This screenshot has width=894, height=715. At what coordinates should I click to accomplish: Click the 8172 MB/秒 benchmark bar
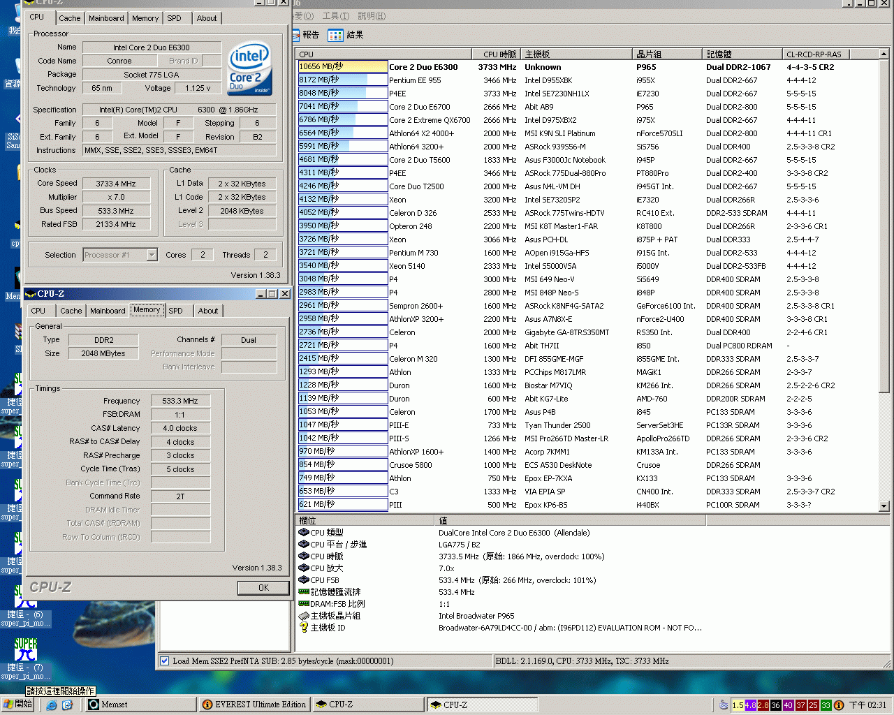pos(342,80)
